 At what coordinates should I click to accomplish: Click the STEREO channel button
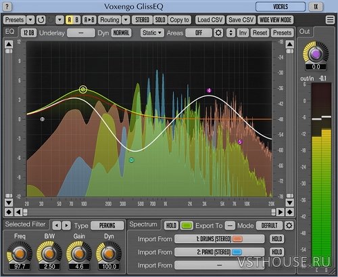(142, 20)
